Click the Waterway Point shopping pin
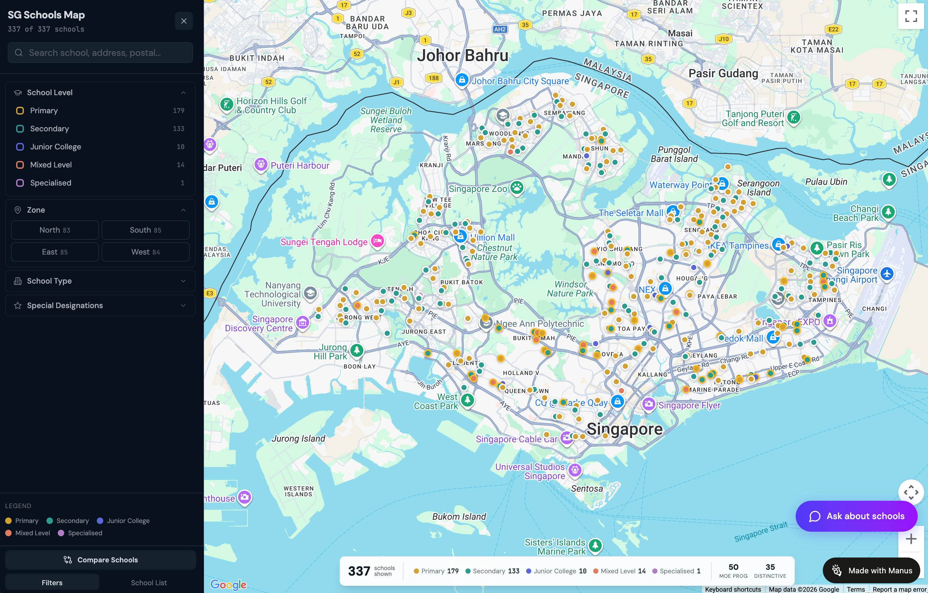 [x=722, y=183]
